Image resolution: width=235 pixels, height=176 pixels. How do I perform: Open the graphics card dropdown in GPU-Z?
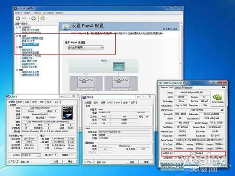pos(180,164)
